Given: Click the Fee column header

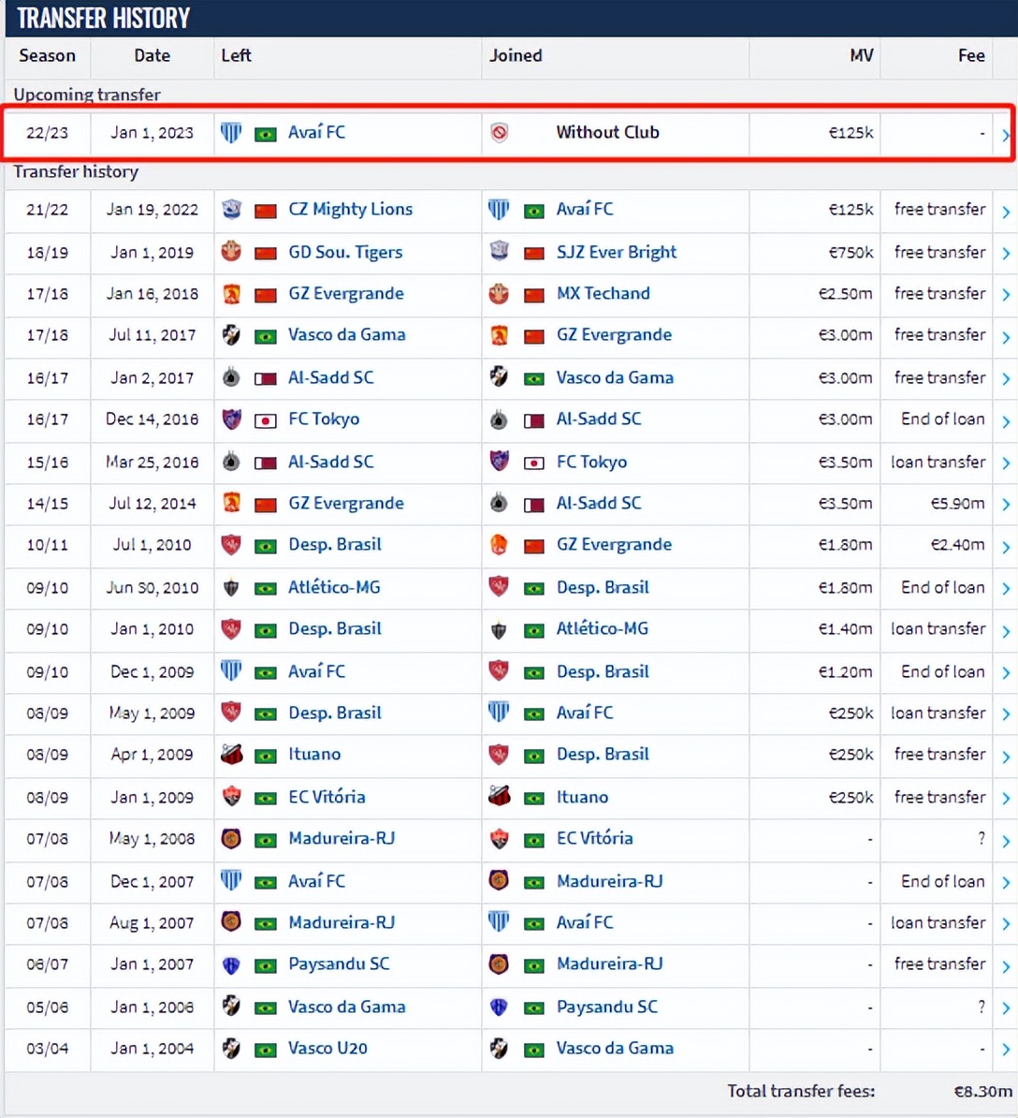Looking at the screenshot, I should pyautogui.click(x=971, y=55).
